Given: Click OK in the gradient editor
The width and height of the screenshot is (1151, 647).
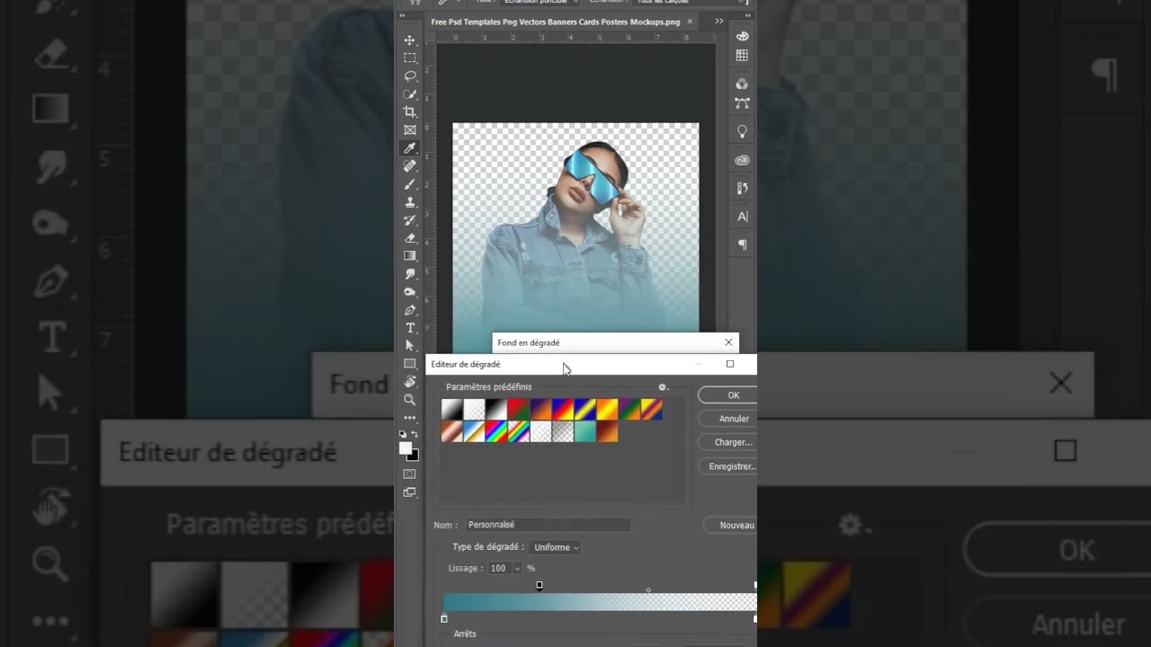Looking at the screenshot, I should (x=727, y=395).
